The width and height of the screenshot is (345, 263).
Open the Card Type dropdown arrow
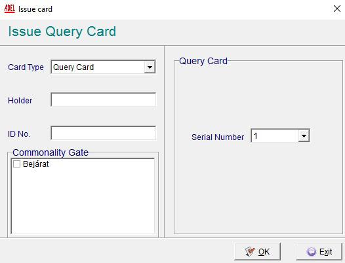(x=150, y=67)
